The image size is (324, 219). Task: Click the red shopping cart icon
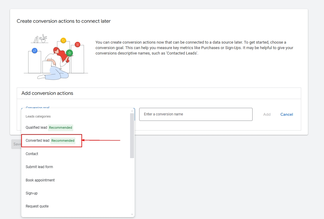(x=78, y=45)
